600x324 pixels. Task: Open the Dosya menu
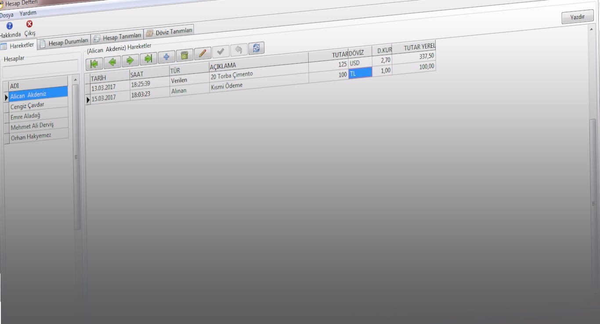coord(7,15)
